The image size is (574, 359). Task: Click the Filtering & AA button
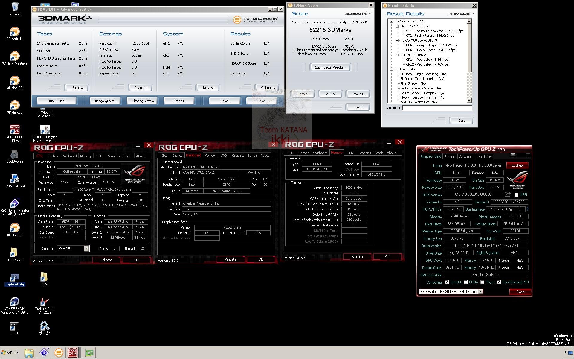(x=143, y=101)
